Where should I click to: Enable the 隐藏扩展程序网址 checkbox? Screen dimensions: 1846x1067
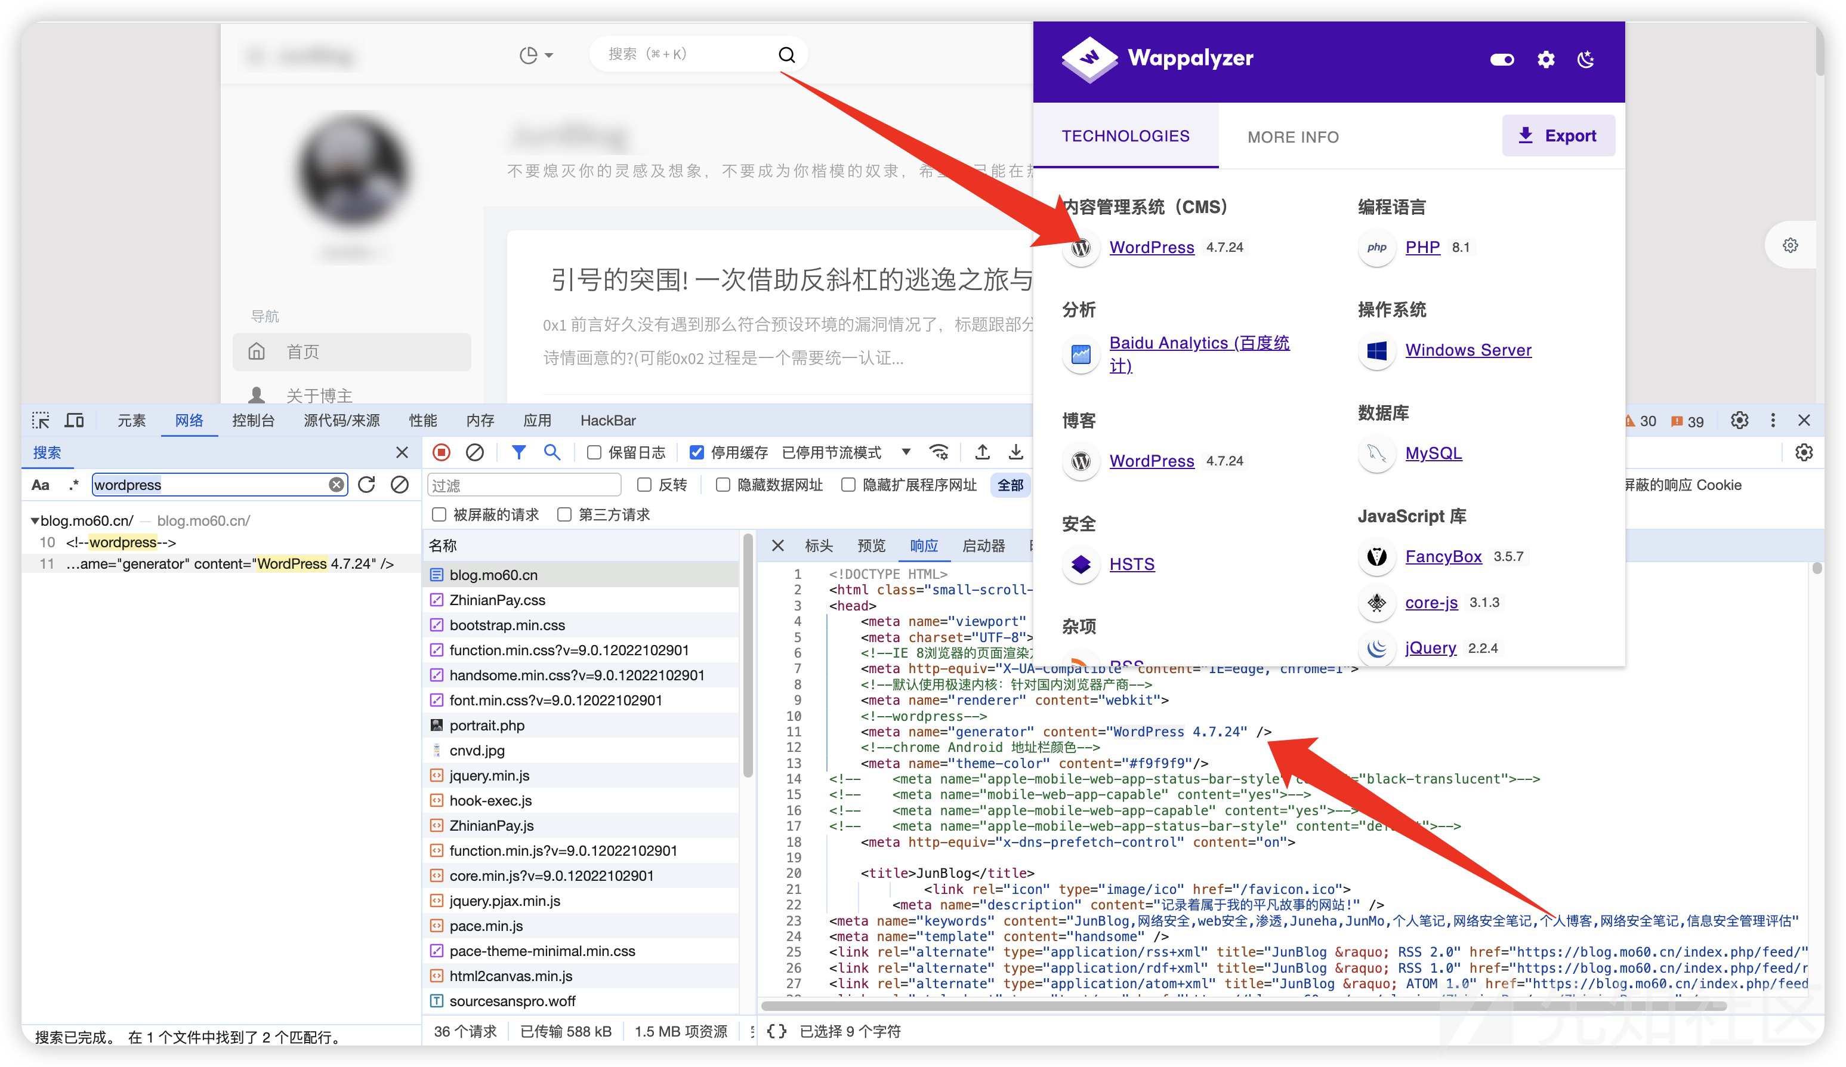click(848, 485)
